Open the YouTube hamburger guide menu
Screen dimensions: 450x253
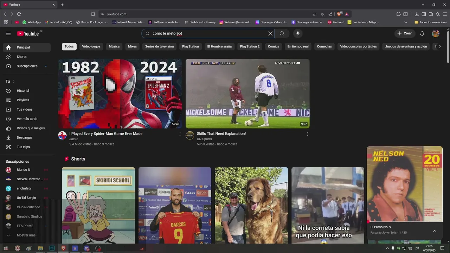coord(8,33)
